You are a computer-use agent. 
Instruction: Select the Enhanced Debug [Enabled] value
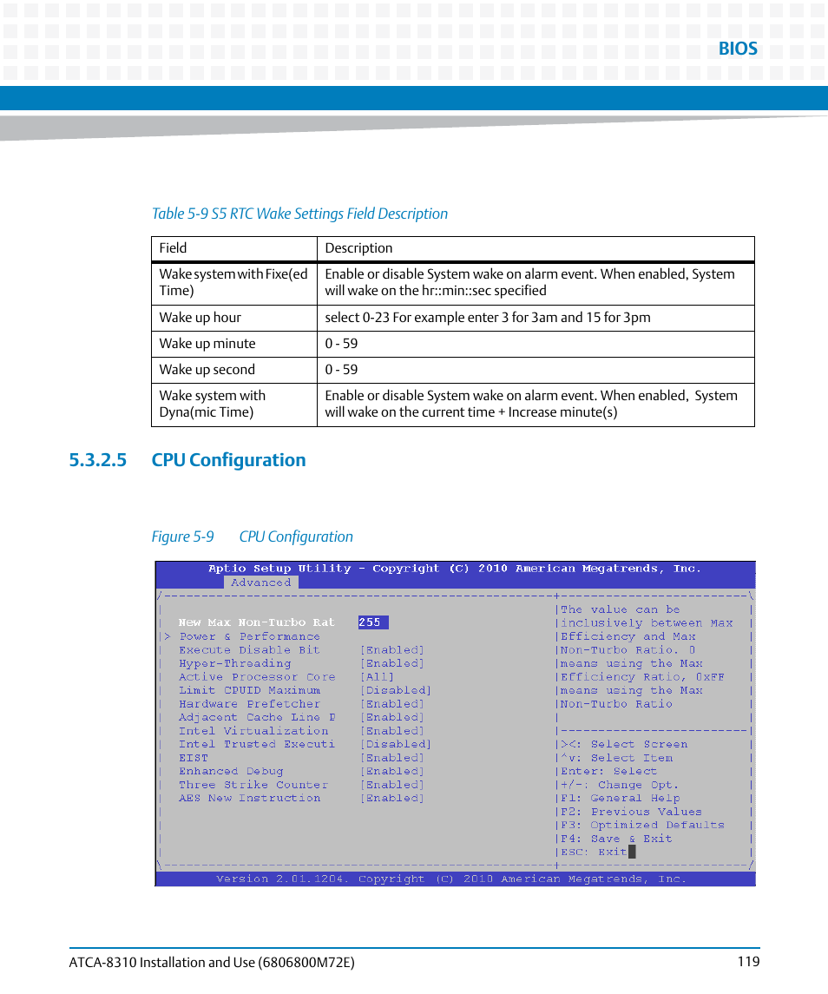[x=391, y=771]
